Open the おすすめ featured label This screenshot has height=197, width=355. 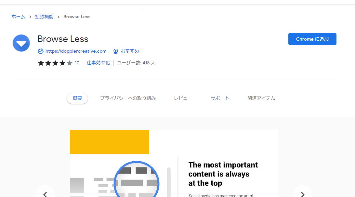click(x=130, y=51)
